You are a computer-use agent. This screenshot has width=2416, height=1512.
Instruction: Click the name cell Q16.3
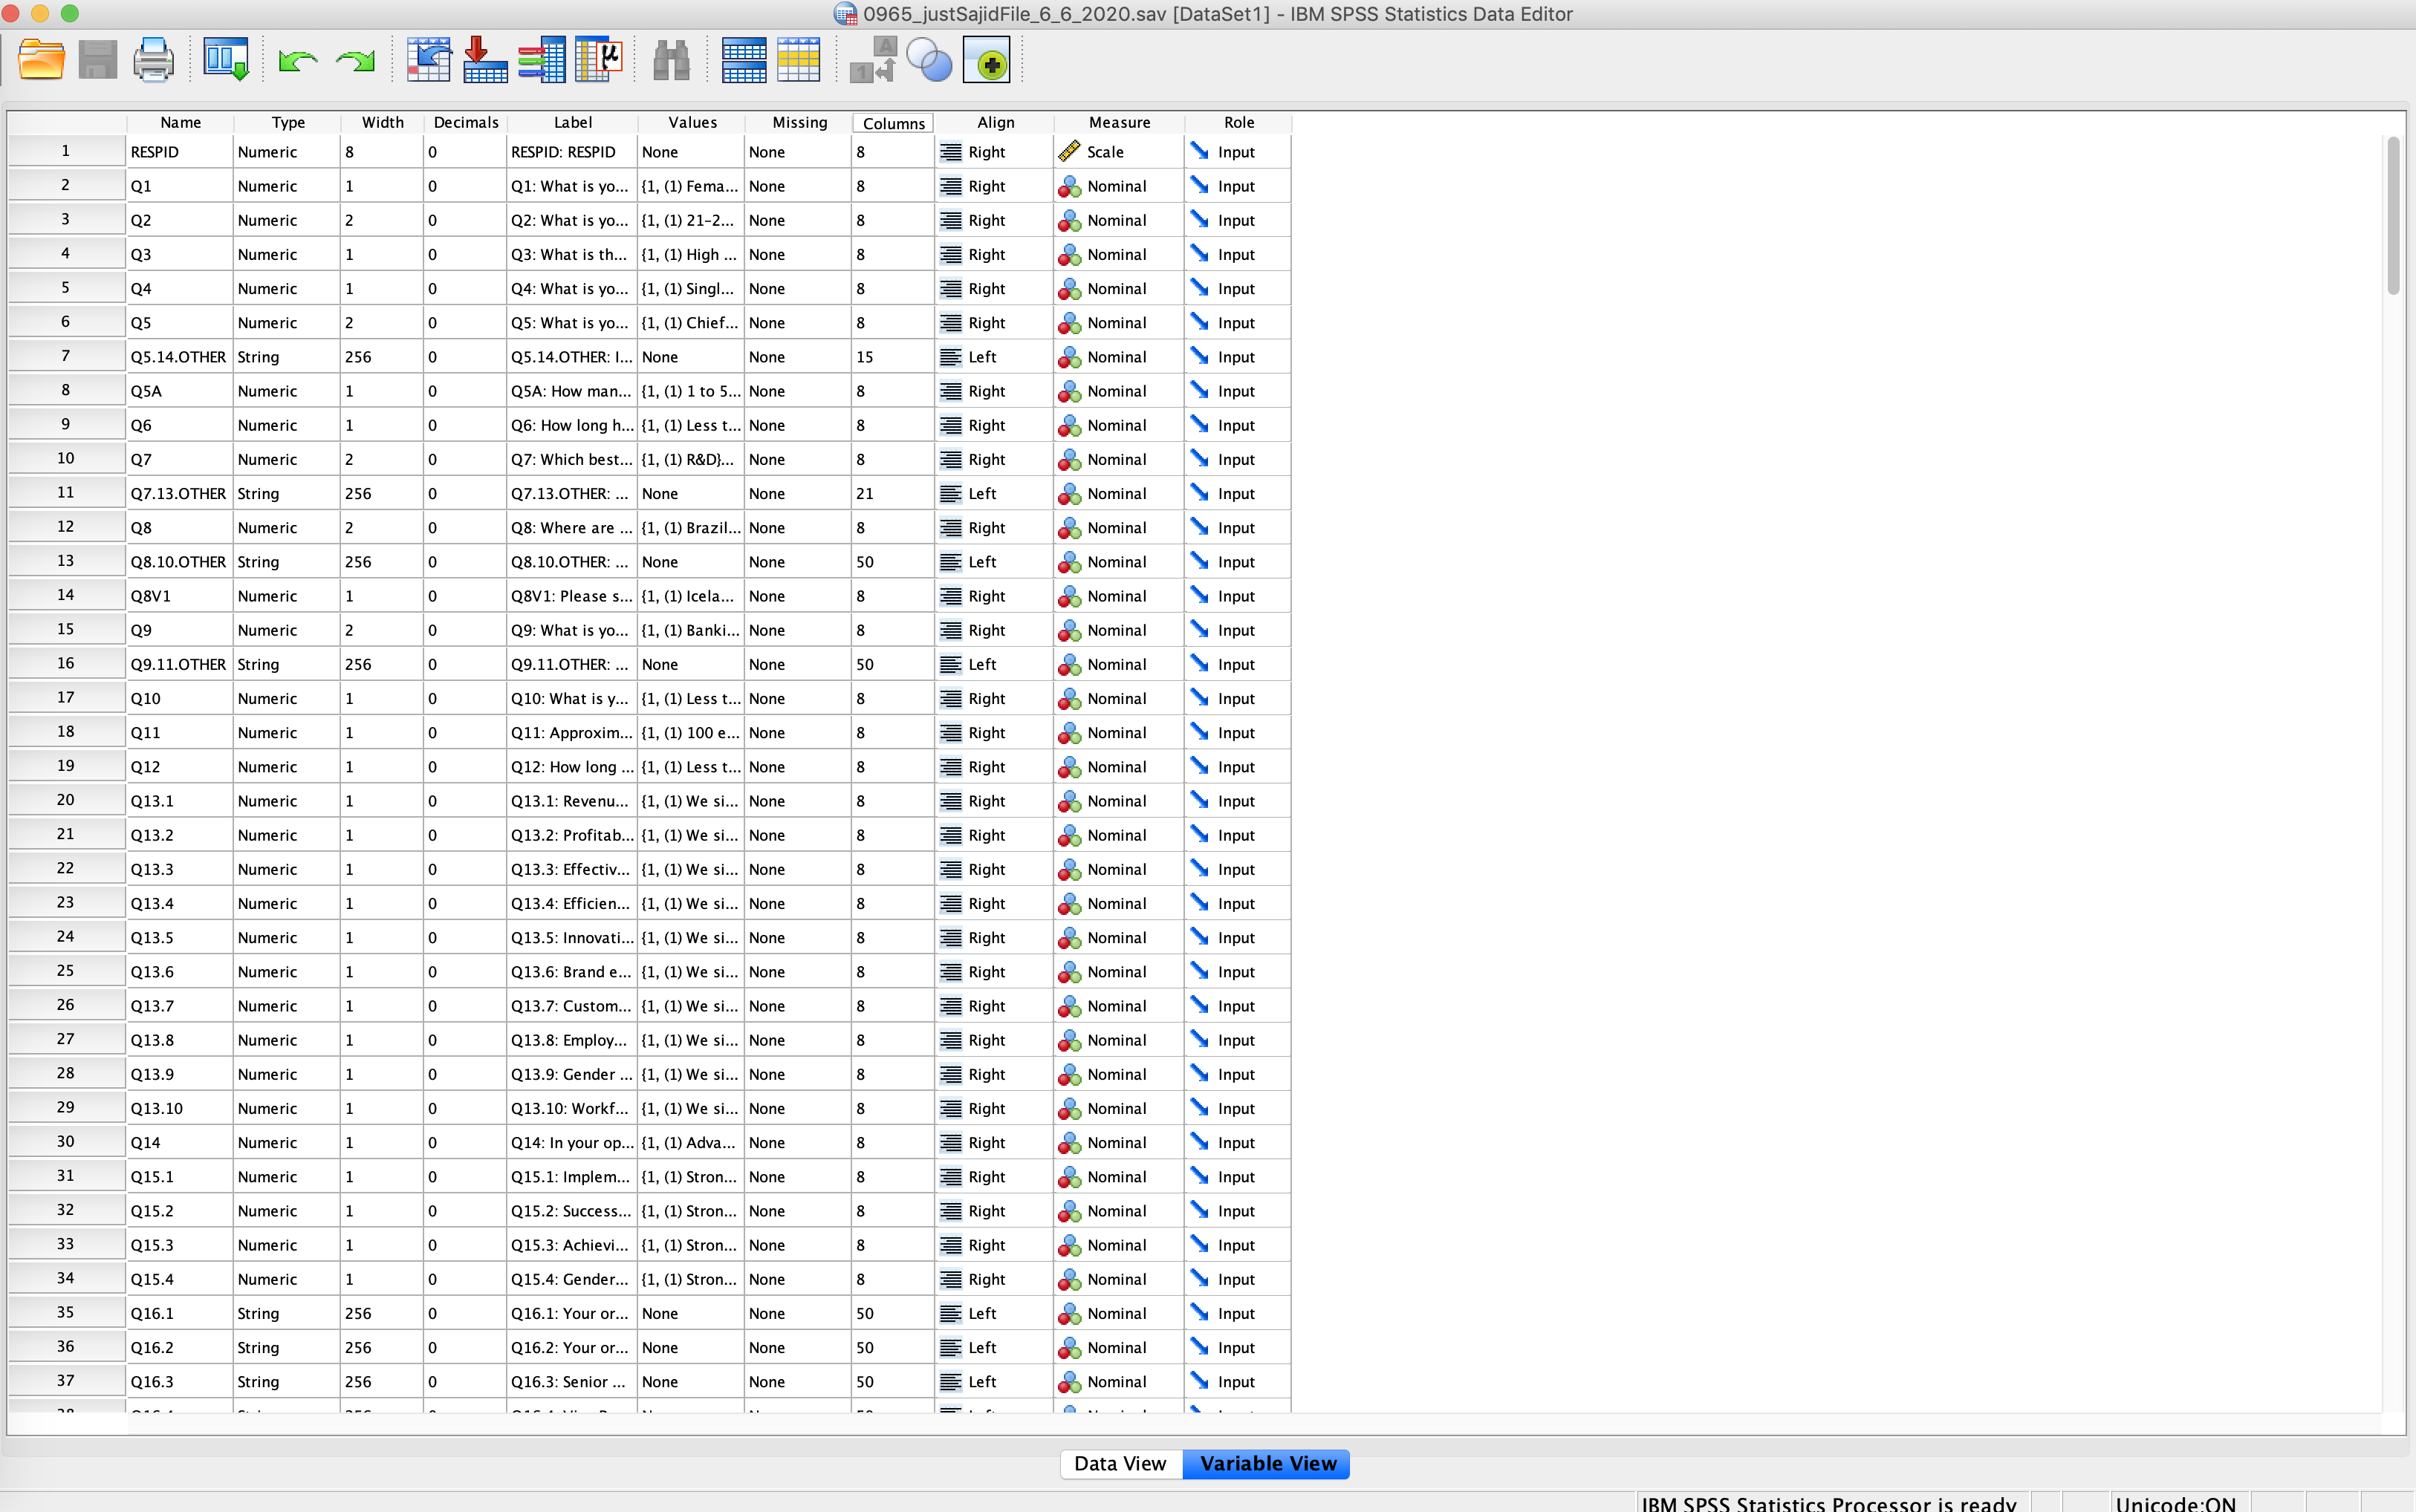pos(180,1382)
